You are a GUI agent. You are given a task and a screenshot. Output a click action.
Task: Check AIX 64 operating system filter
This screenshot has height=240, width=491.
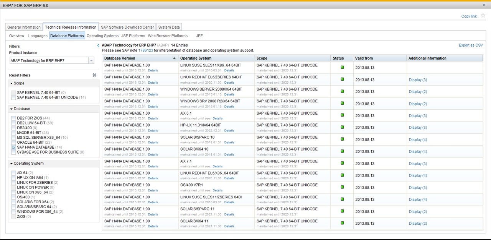pyautogui.click(x=14, y=173)
